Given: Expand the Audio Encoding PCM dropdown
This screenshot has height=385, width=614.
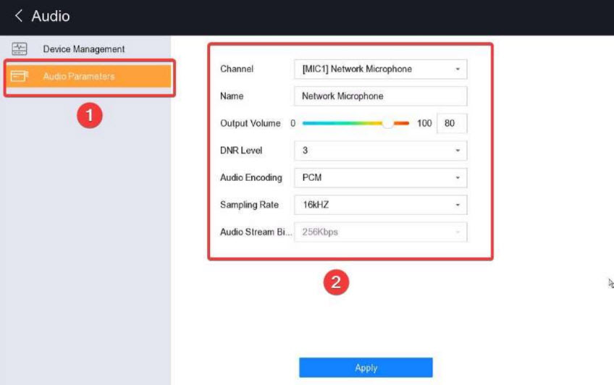Looking at the screenshot, I should (x=380, y=177).
